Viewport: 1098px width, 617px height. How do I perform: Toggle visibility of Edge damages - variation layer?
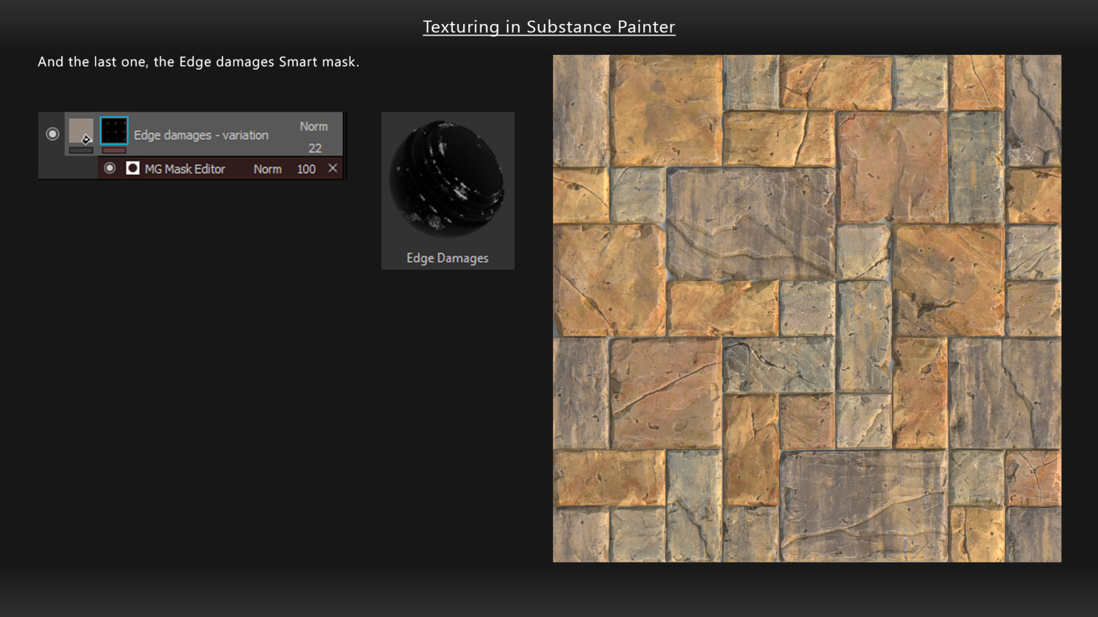coord(52,134)
